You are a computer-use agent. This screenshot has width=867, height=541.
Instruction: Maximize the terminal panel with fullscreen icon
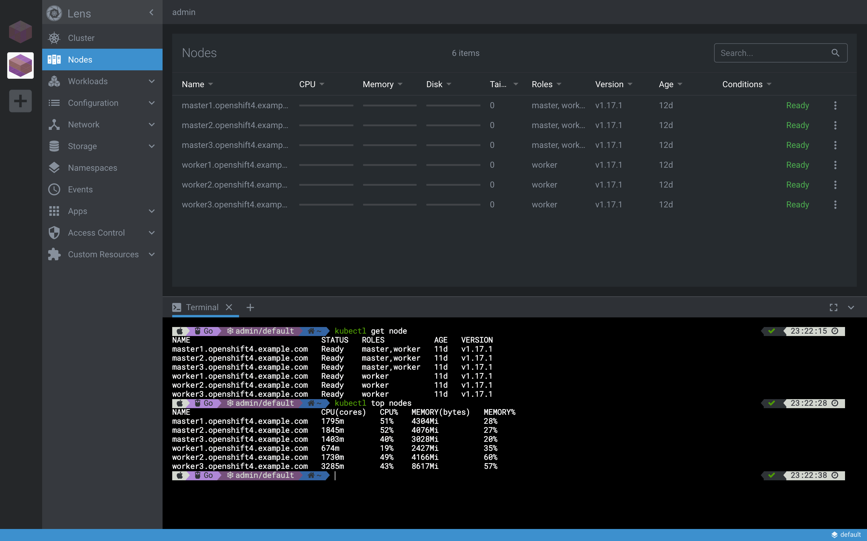coord(833,307)
